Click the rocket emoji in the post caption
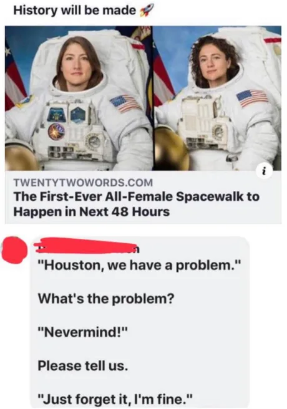The width and height of the screenshot is (287, 409). [146, 11]
